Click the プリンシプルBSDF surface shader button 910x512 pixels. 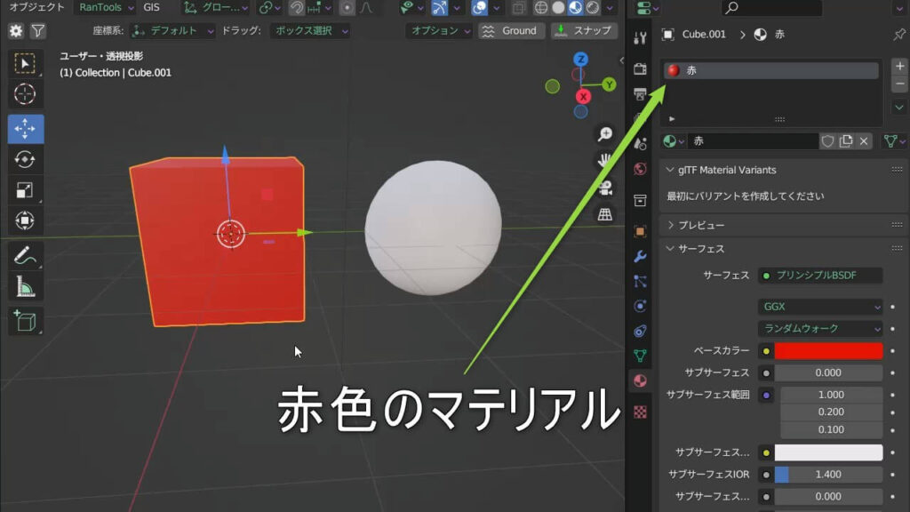point(820,276)
